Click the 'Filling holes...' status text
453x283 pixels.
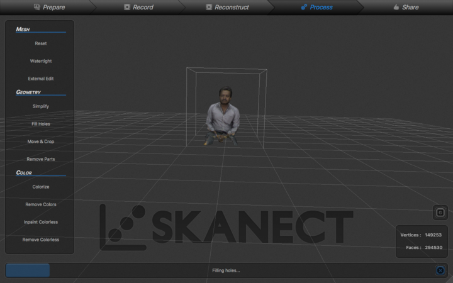click(226, 270)
